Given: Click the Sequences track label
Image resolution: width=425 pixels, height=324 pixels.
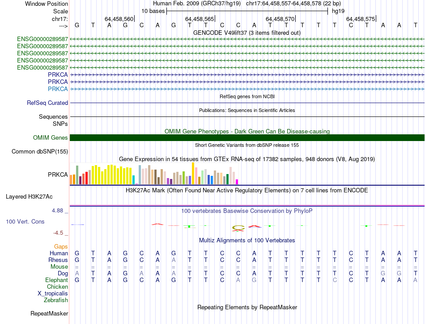Looking at the screenshot, I should coord(53,116).
